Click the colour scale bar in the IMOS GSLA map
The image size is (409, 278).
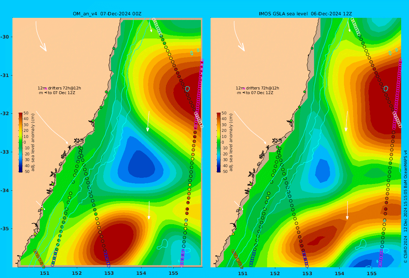click(219, 143)
